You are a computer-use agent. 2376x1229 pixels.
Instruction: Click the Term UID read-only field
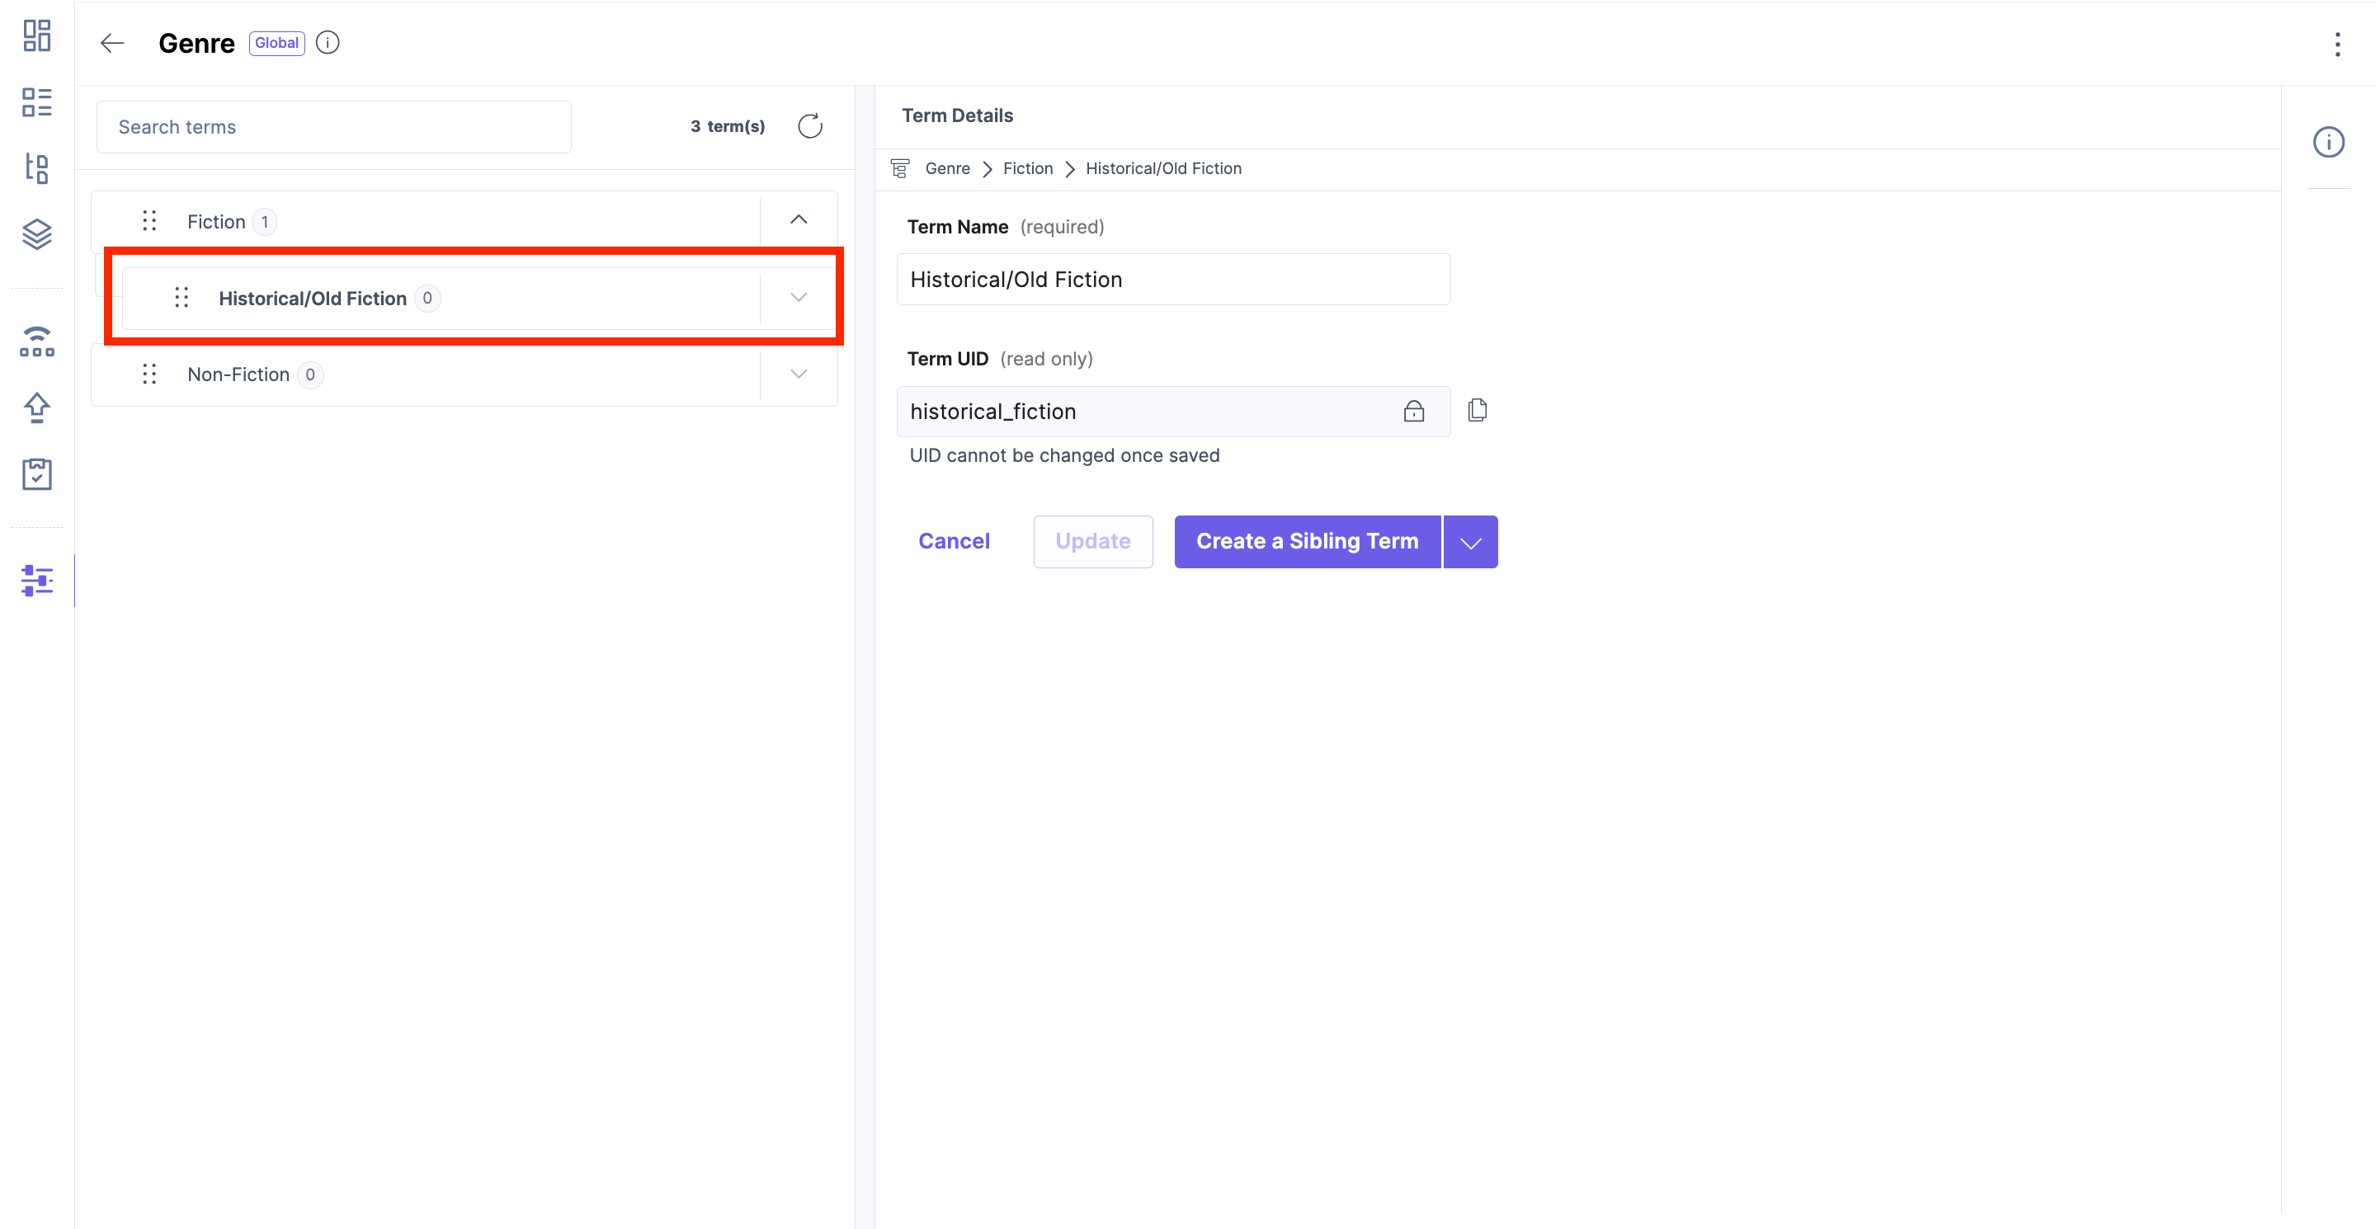pos(1173,412)
